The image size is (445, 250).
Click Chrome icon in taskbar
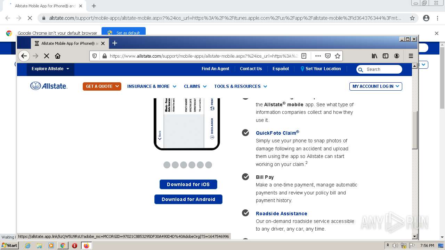63,245
